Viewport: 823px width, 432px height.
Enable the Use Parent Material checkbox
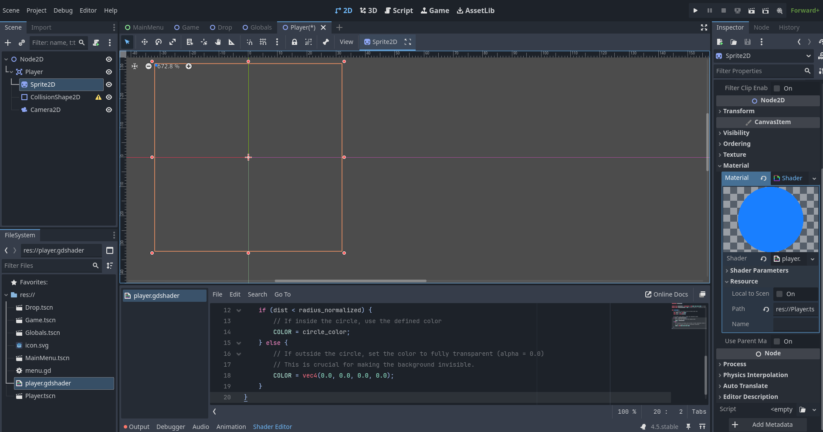[777, 341]
